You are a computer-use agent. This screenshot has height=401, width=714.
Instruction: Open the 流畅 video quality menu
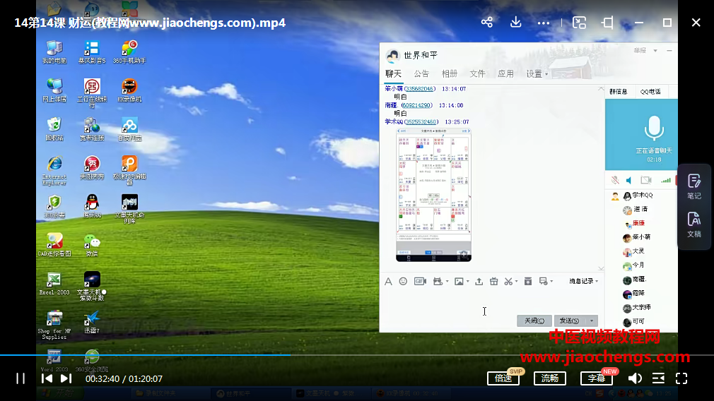pyautogui.click(x=549, y=378)
